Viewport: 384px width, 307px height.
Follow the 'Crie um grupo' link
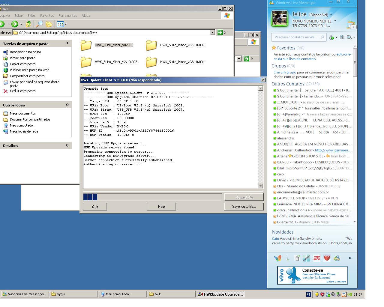285,72
